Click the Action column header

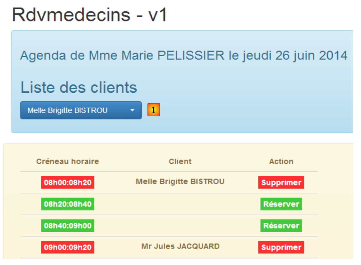pyautogui.click(x=281, y=161)
